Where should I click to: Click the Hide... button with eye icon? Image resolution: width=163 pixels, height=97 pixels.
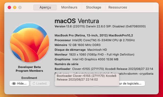click(x=19, y=83)
